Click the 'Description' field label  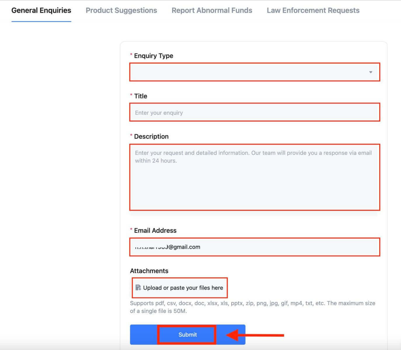151,136
